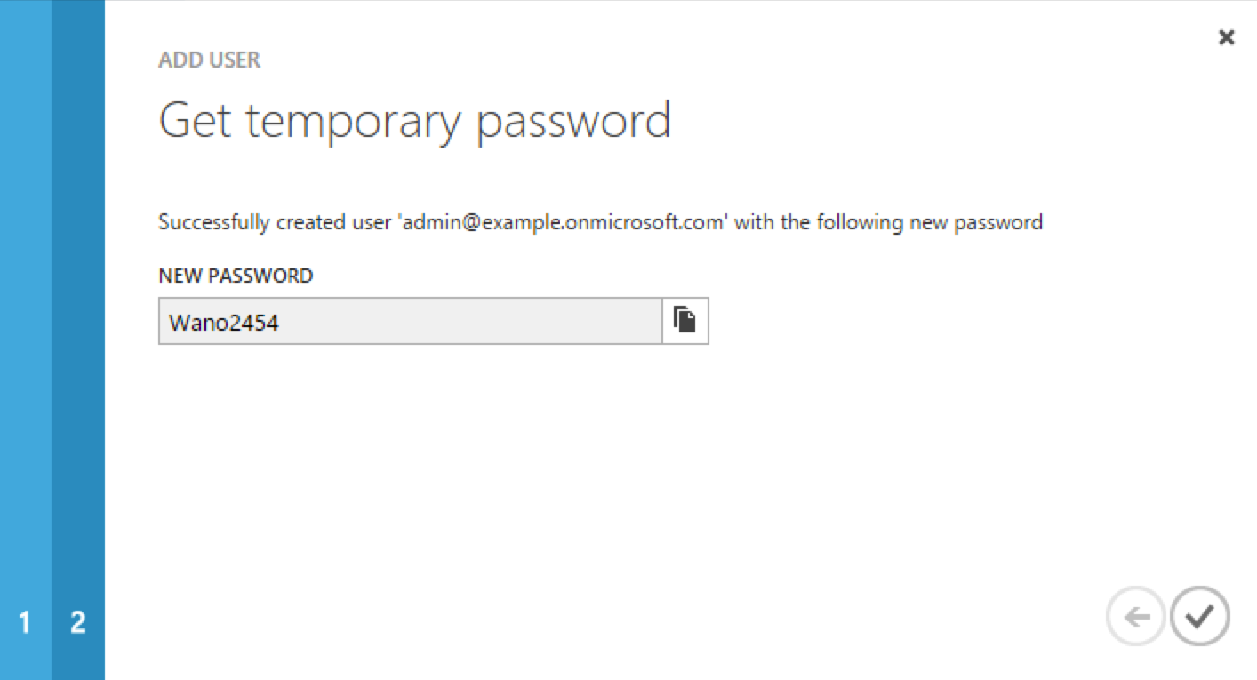1257x680 pixels.
Task: Jump to wizard step 1
Action: click(25, 623)
